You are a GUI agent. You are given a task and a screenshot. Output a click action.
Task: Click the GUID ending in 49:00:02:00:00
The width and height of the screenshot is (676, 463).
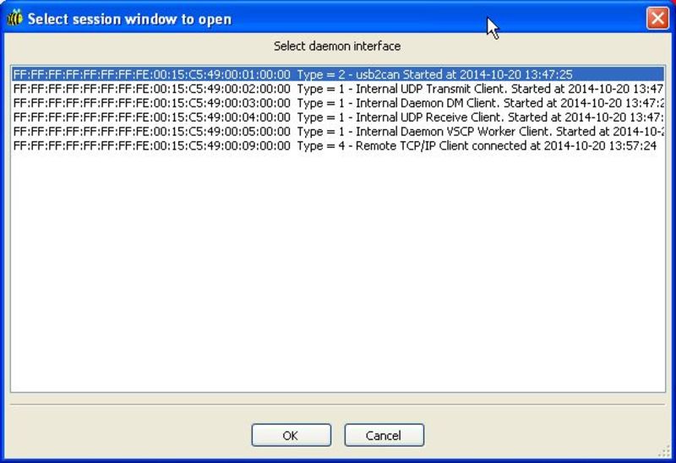(x=152, y=89)
